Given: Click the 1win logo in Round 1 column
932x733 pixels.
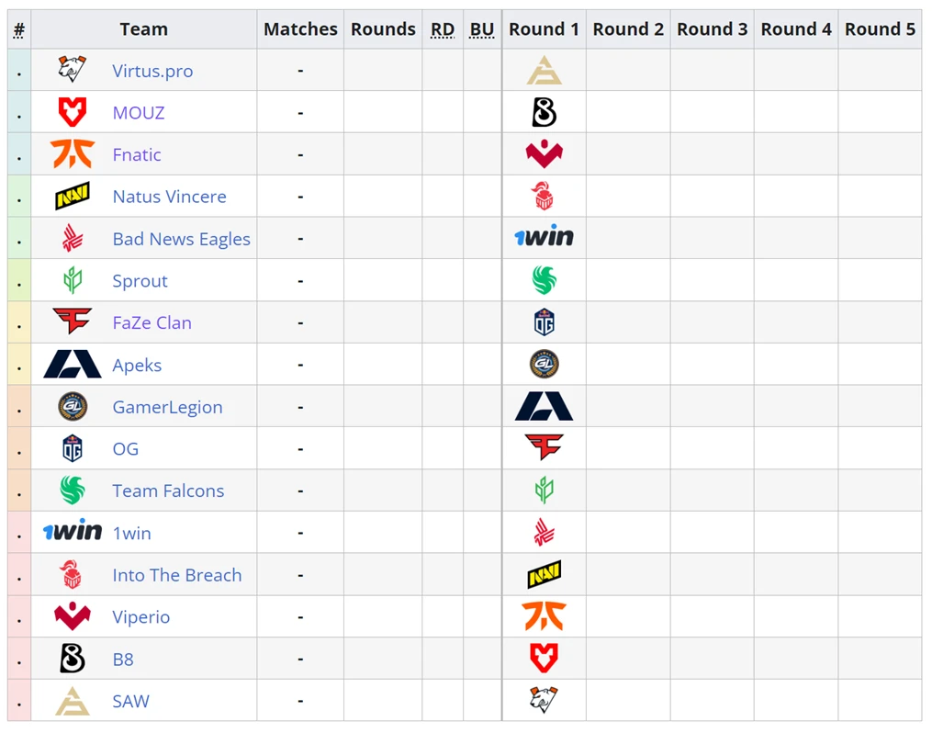Looking at the screenshot, I should pos(544,237).
